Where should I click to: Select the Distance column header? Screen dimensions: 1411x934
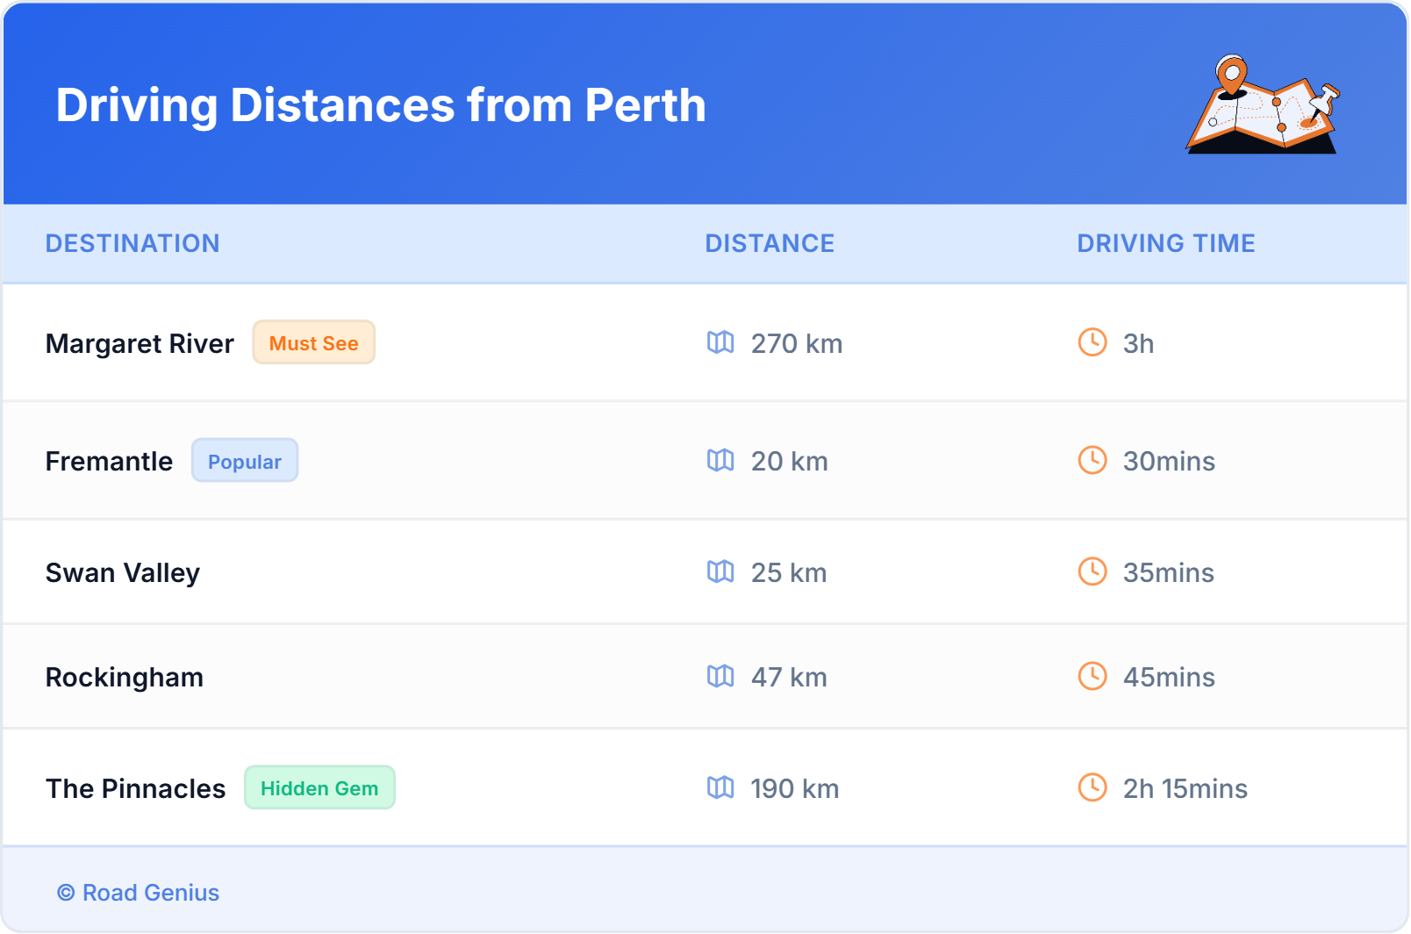(770, 243)
